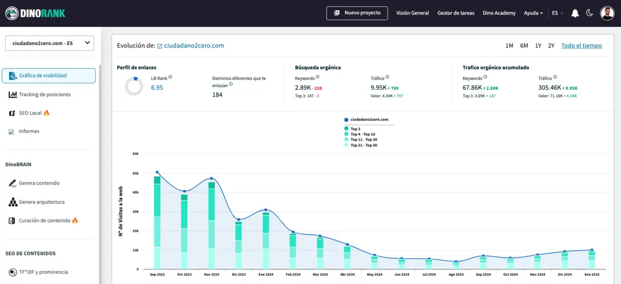Click the 2.89K keywords value
This screenshot has width=621, height=284.
pyautogui.click(x=303, y=88)
